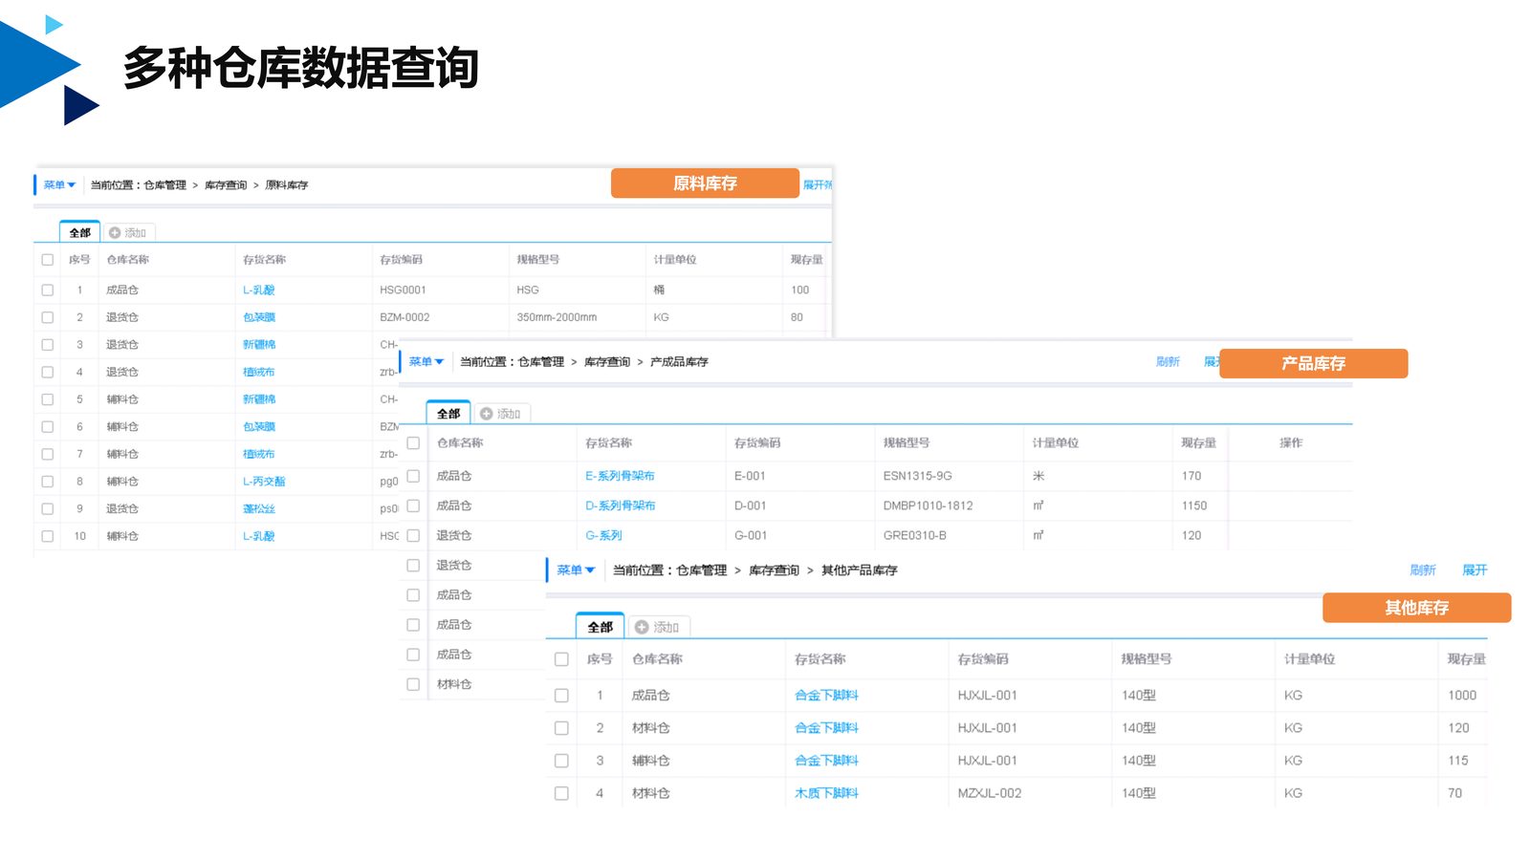The width and height of the screenshot is (1530, 860).
Task: Click the 添加 plus icon in 原料库存 window
Action: (x=115, y=233)
